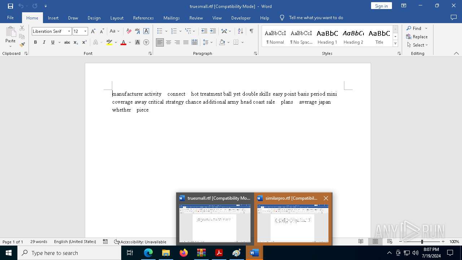Apply the red Font Color

click(123, 42)
